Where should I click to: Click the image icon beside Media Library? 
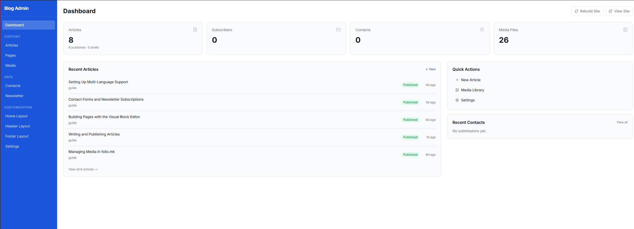[457, 90]
